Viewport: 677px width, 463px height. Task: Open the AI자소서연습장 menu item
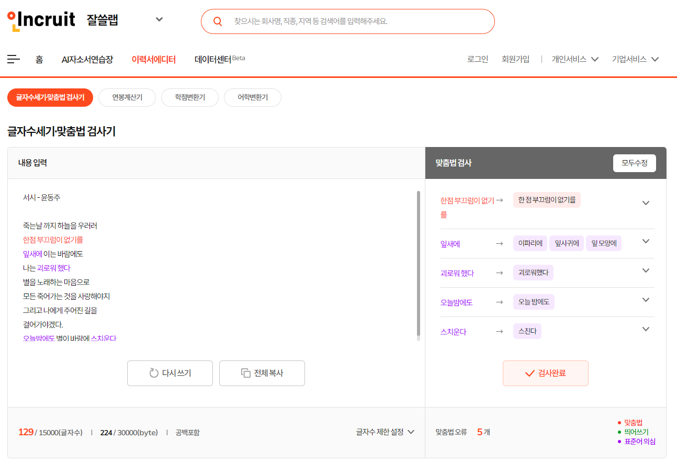(x=87, y=59)
